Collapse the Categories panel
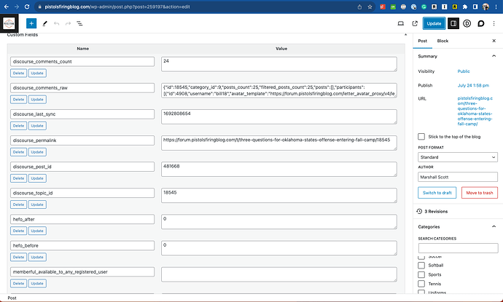The width and height of the screenshot is (503, 302). point(494,227)
